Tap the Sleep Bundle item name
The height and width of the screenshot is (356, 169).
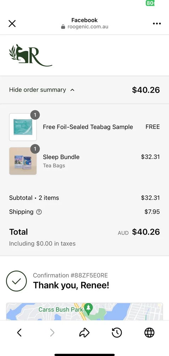61,157
